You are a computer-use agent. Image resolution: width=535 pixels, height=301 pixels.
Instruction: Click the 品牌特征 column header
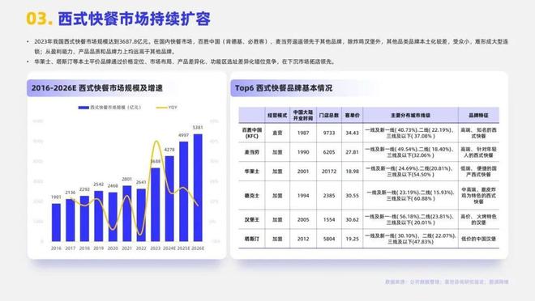point(478,116)
